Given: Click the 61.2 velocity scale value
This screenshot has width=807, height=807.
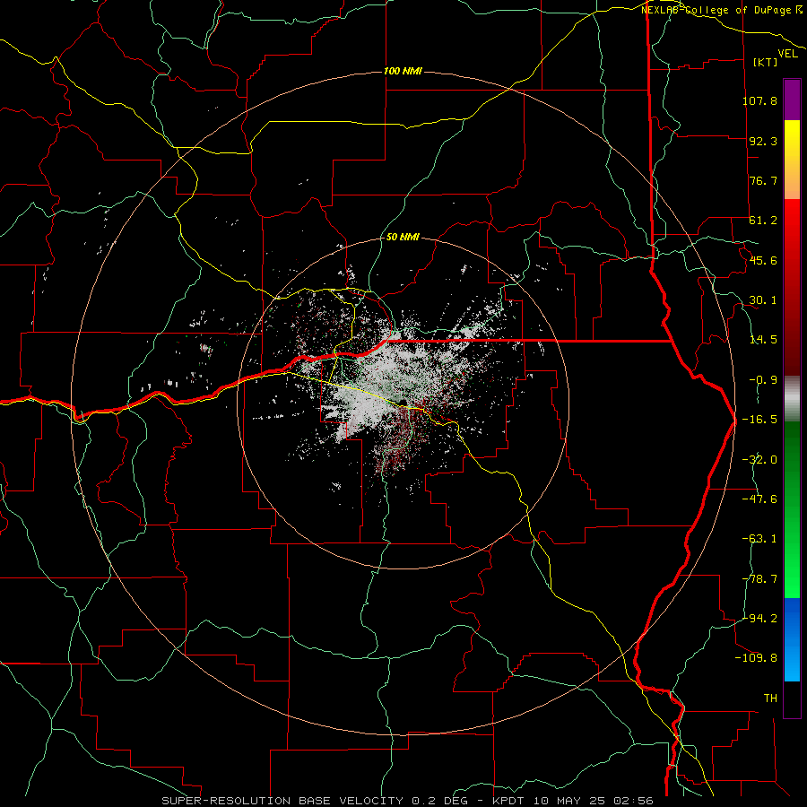Looking at the screenshot, I should click(x=763, y=221).
